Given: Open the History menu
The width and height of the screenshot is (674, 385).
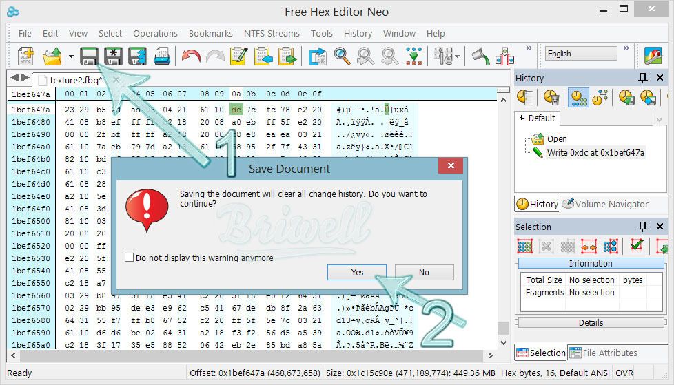Looking at the screenshot, I should pyautogui.click(x=358, y=34).
